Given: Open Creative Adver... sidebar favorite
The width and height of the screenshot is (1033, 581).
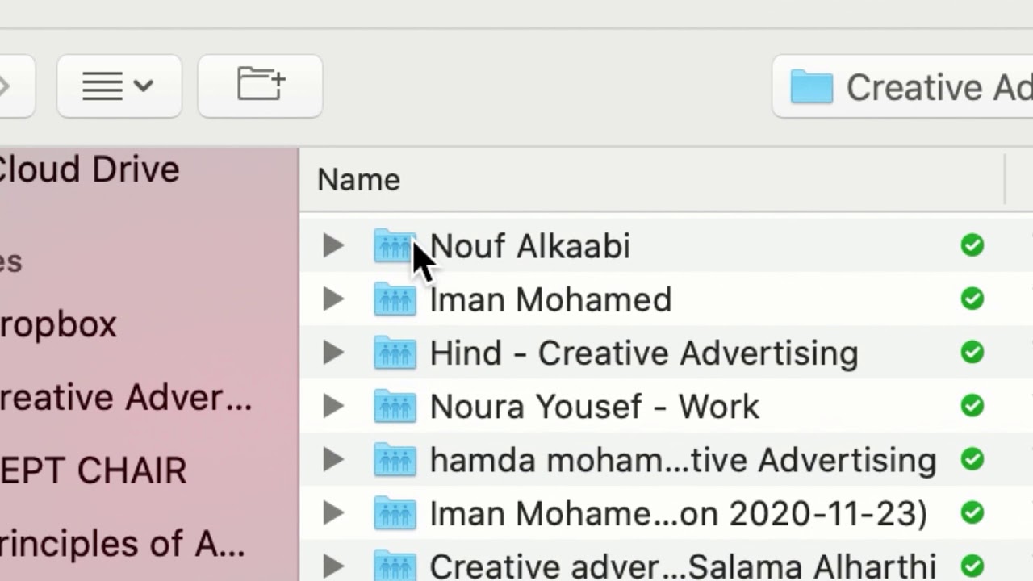Looking at the screenshot, I should pos(126,398).
